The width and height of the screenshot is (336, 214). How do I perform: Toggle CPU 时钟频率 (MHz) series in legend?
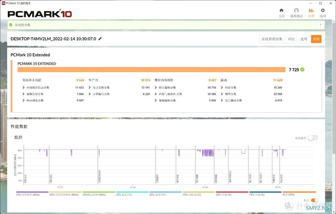32,194
